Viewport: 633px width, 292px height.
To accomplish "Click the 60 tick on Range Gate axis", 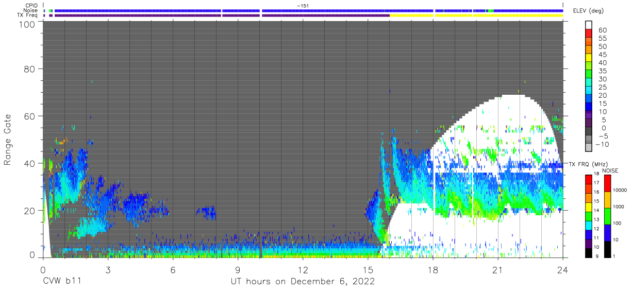I will click(x=30, y=116).
